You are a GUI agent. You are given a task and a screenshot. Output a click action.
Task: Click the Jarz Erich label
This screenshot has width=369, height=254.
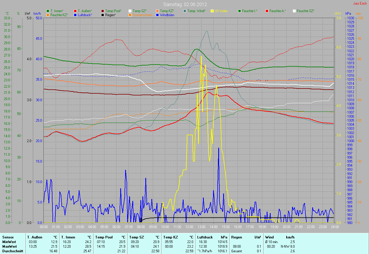(x=359, y=3)
